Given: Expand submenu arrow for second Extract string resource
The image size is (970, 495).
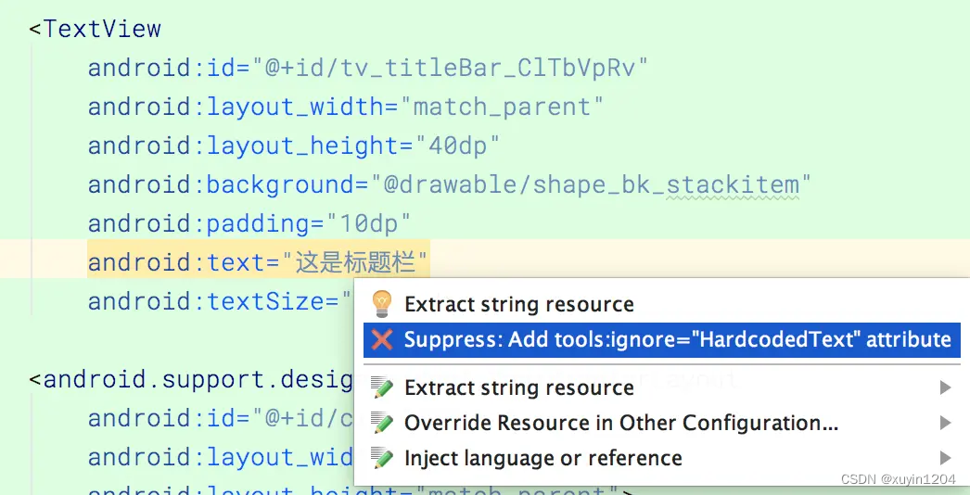Looking at the screenshot, I should pyautogui.click(x=945, y=387).
